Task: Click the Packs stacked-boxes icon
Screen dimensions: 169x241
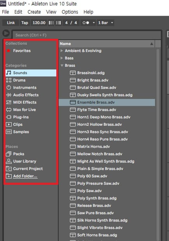Action: click(x=9, y=154)
